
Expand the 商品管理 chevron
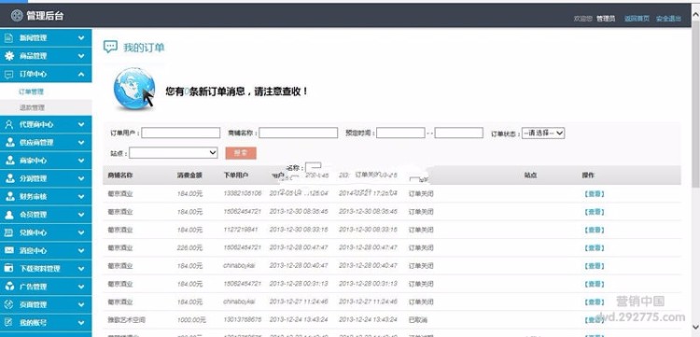point(81,56)
